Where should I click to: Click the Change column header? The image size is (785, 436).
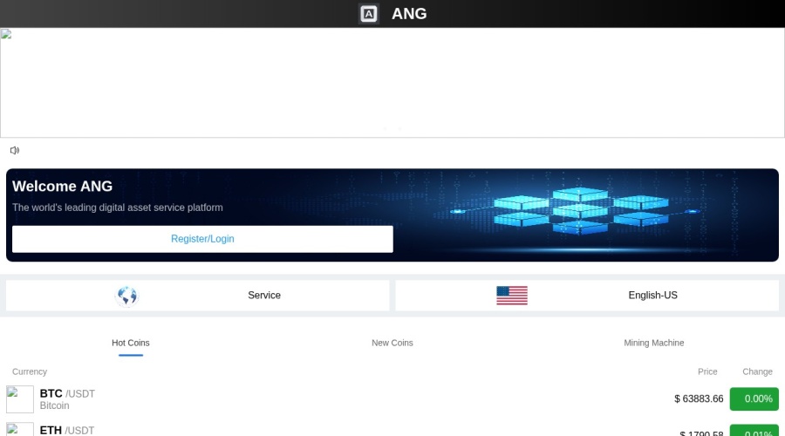757,371
